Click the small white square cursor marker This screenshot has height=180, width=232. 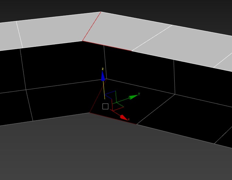[x=105, y=106]
